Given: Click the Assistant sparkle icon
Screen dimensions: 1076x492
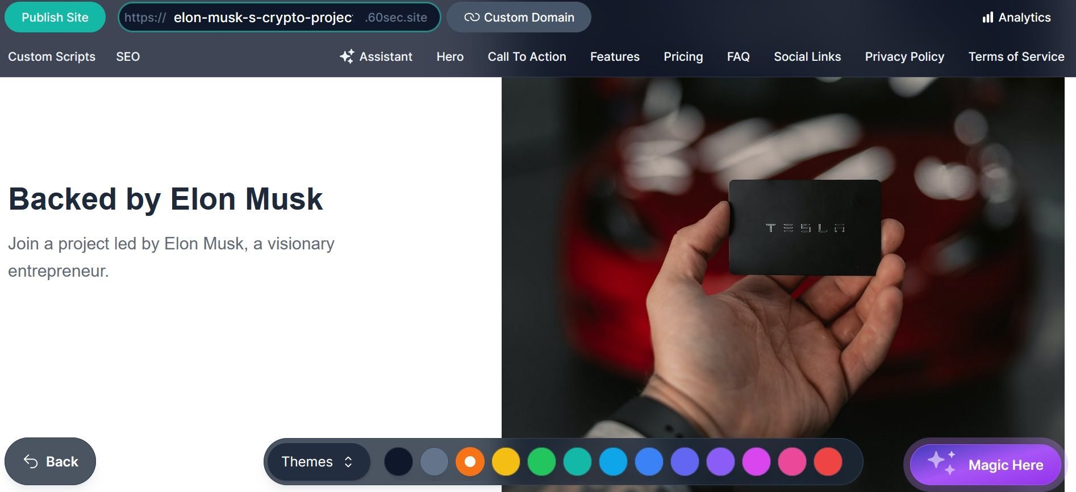Looking at the screenshot, I should point(347,56).
